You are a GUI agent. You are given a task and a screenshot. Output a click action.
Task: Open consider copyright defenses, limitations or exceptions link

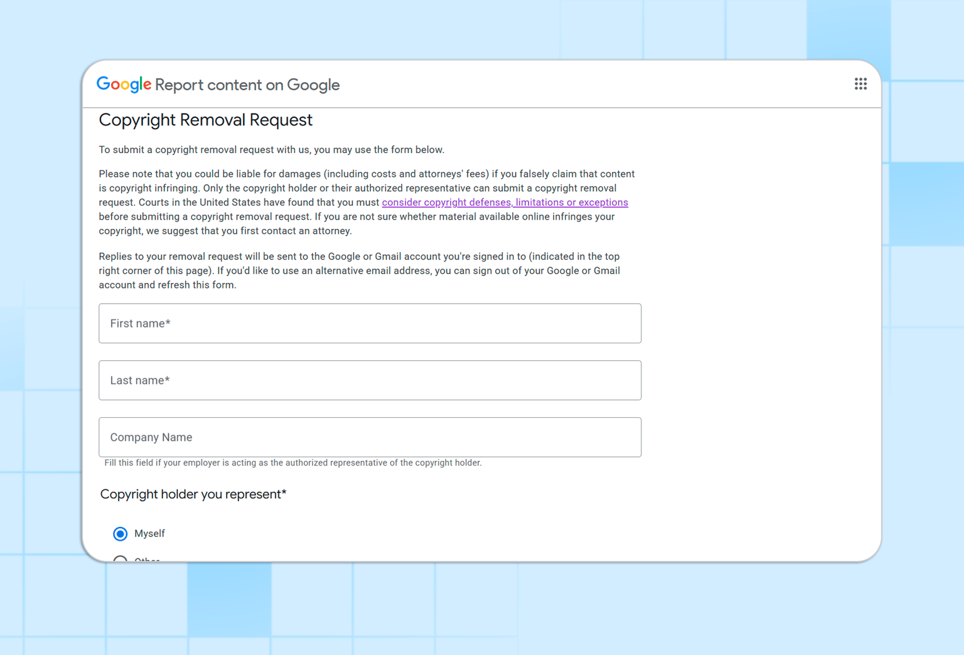pos(505,202)
